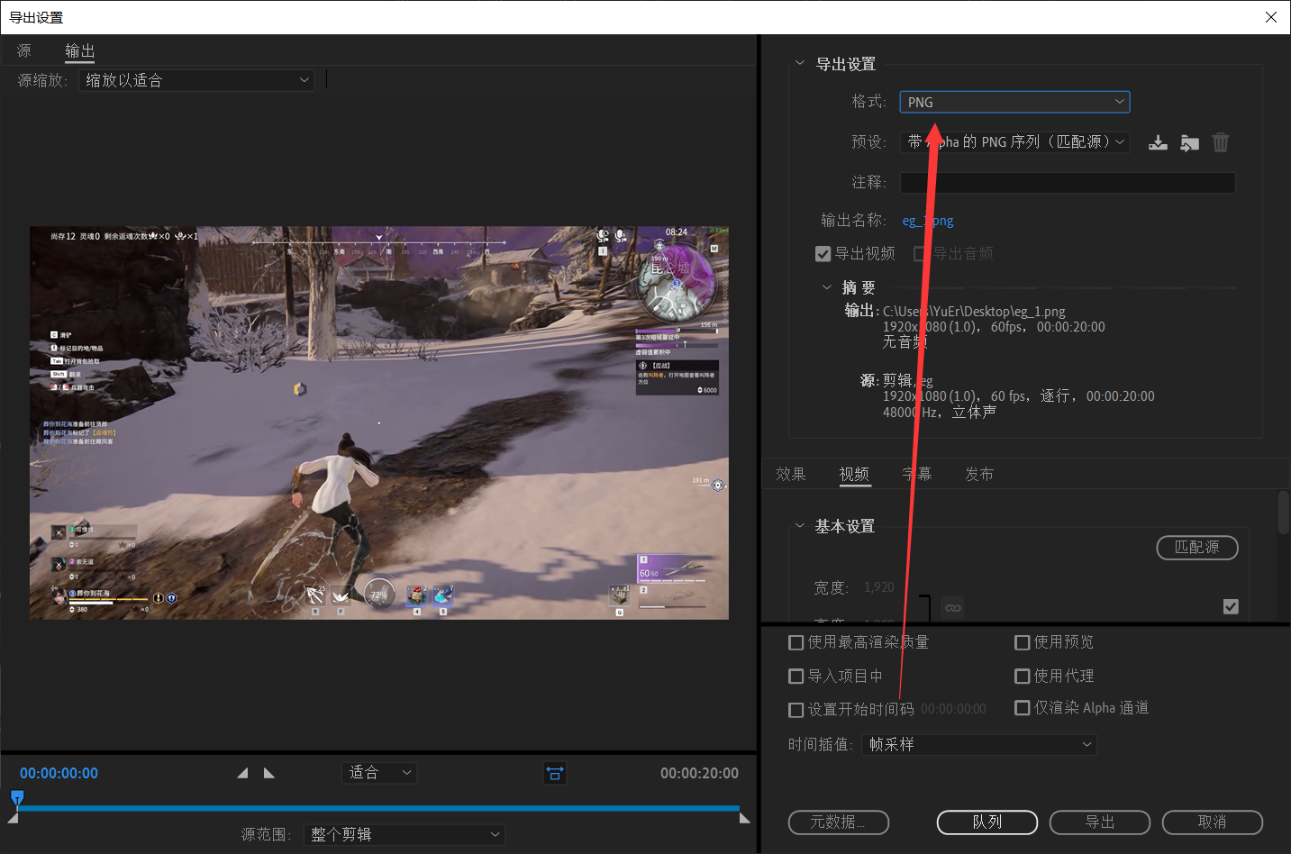Collapse the 摘要 section
This screenshot has width=1291, height=854.
click(826, 287)
